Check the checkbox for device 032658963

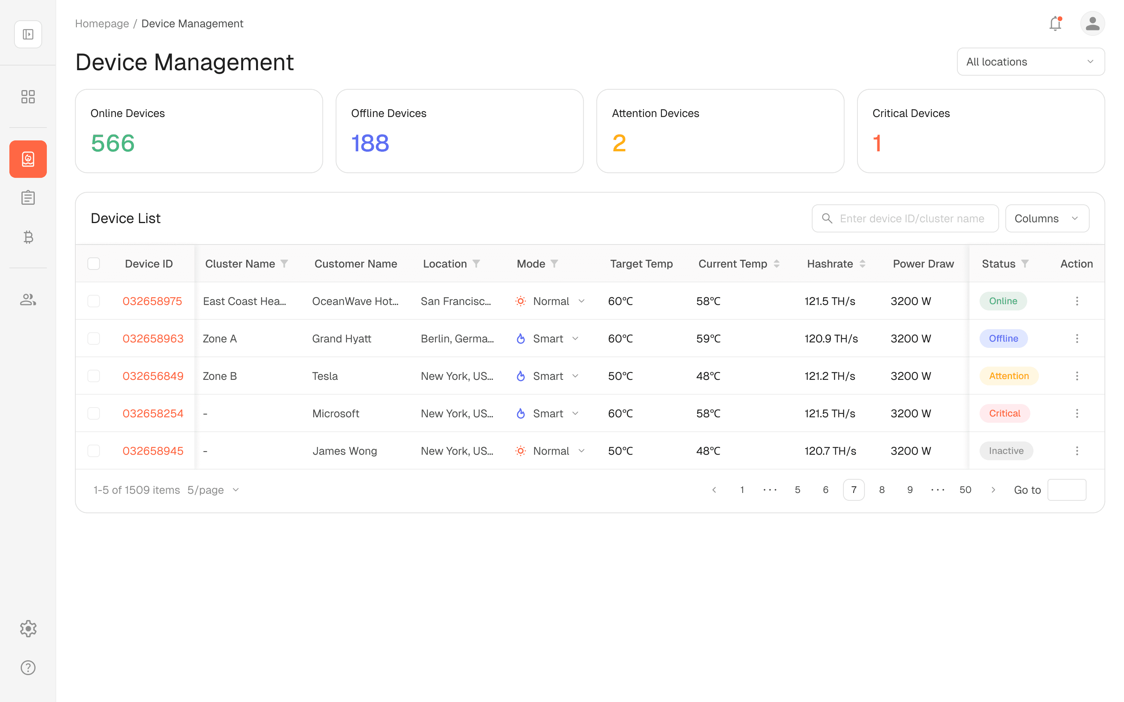tap(93, 339)
